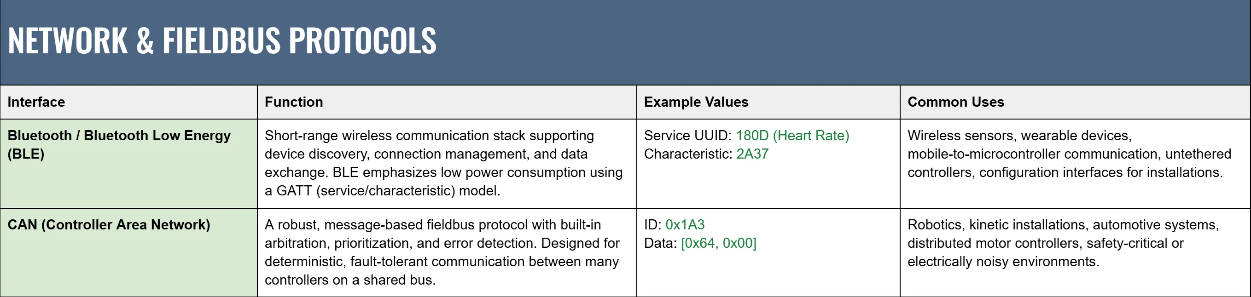Click the green "0x1A3" ID value

point(685,225)
